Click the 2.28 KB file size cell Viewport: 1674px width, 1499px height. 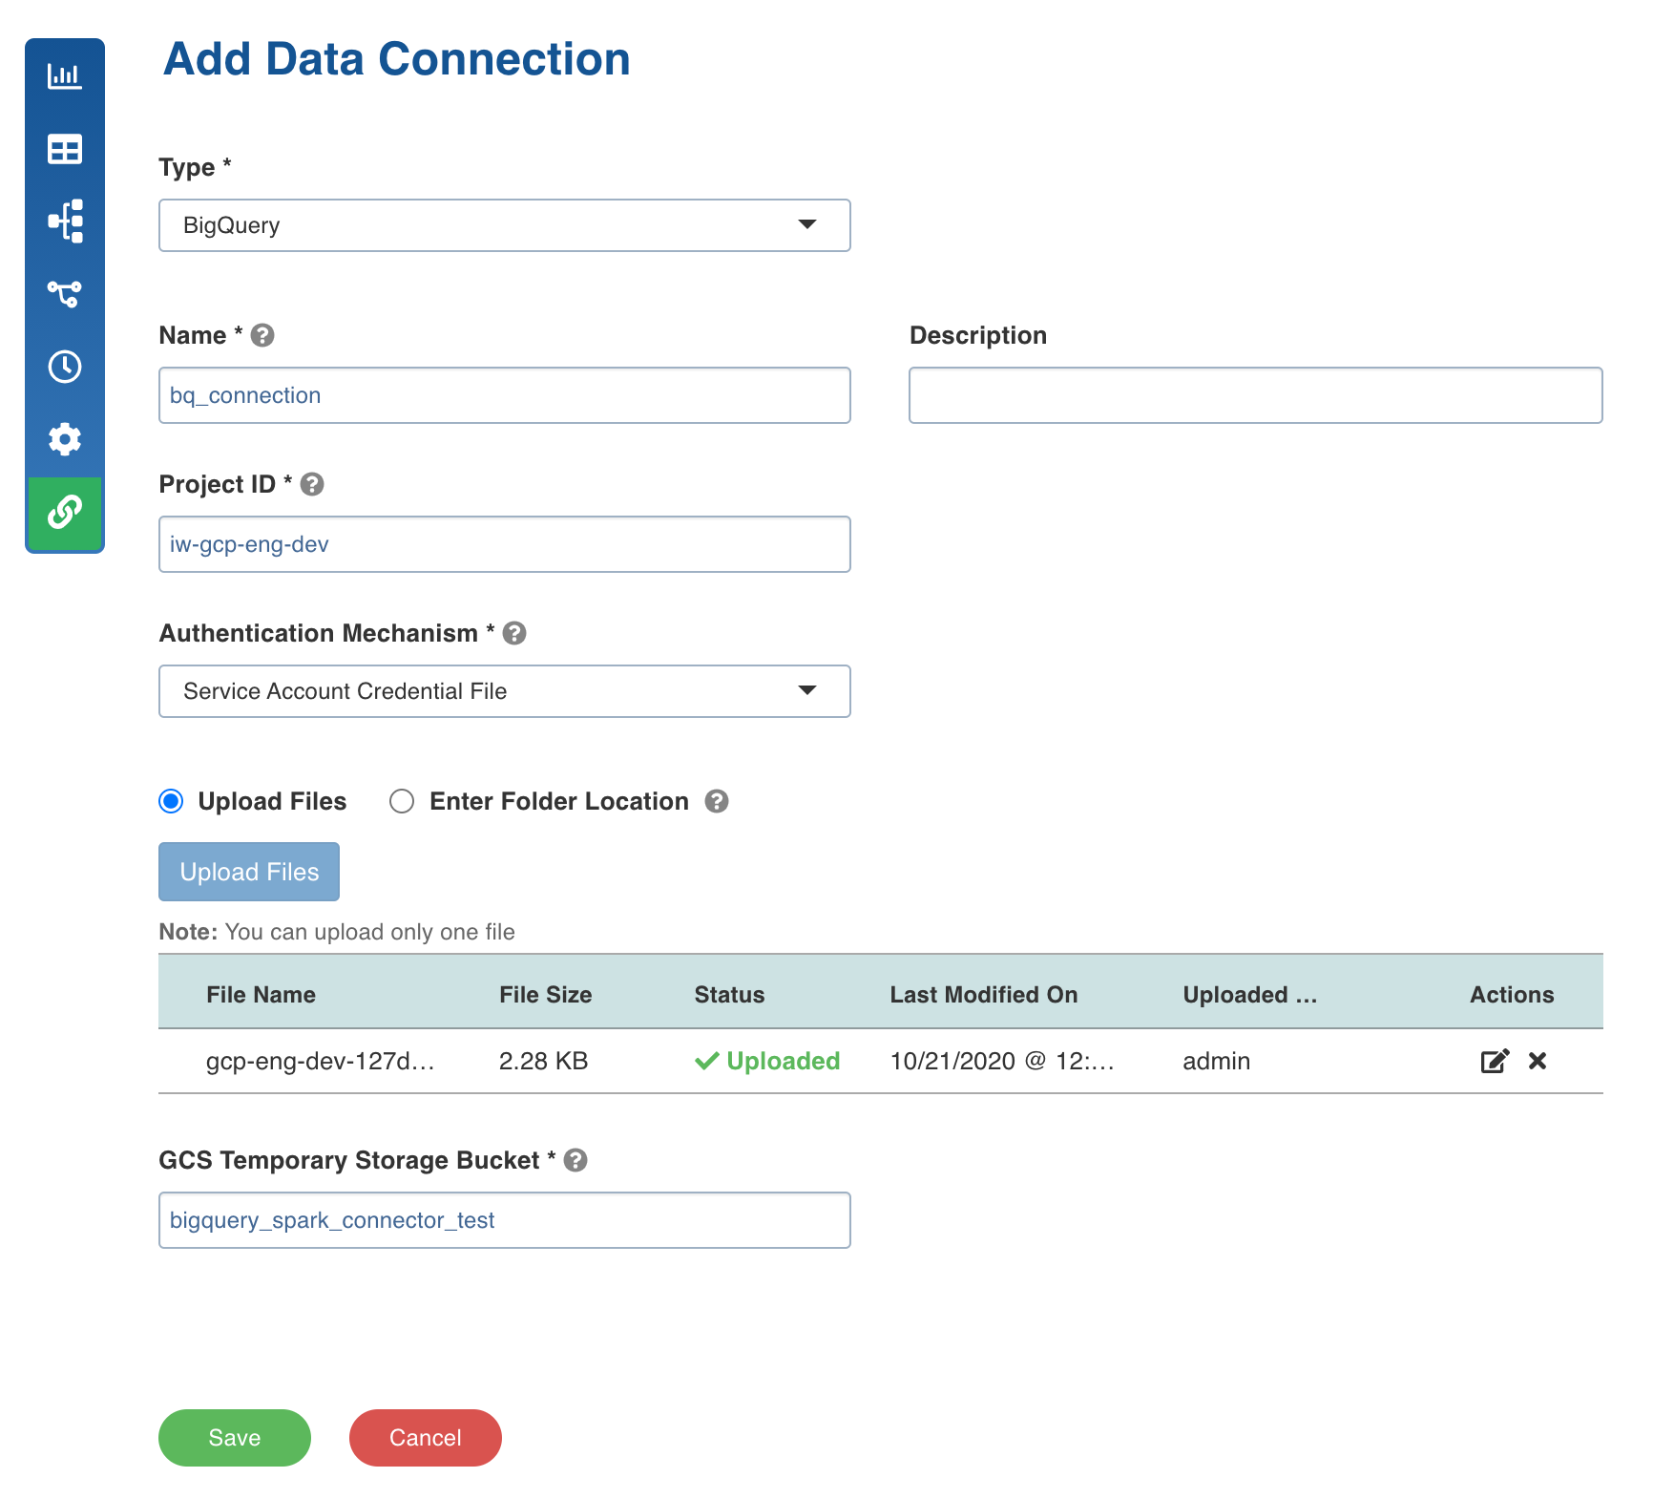[x=543, y=1061]
